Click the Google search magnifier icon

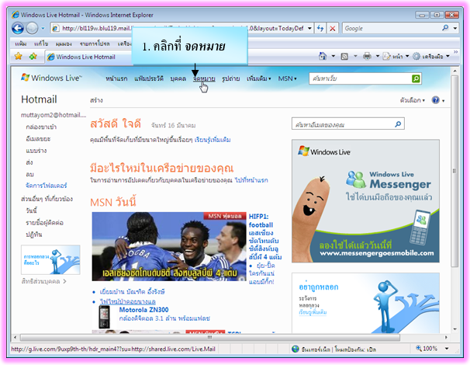(445, 28)
